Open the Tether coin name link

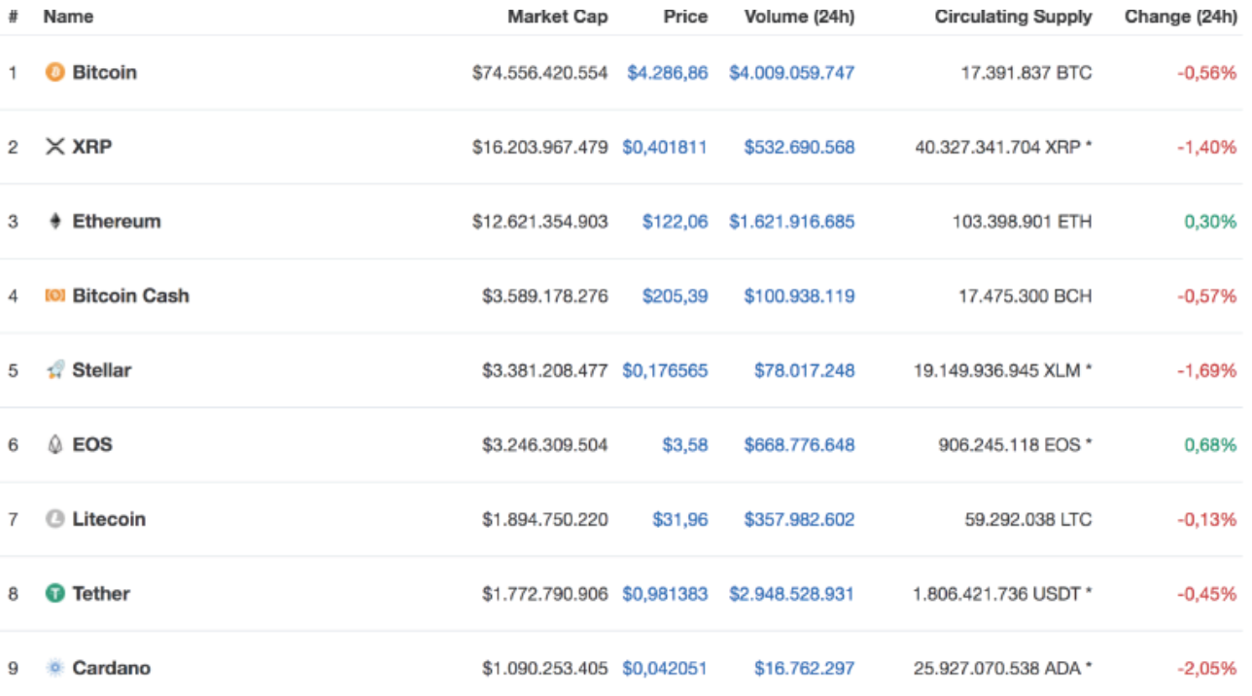coord(101,593)
